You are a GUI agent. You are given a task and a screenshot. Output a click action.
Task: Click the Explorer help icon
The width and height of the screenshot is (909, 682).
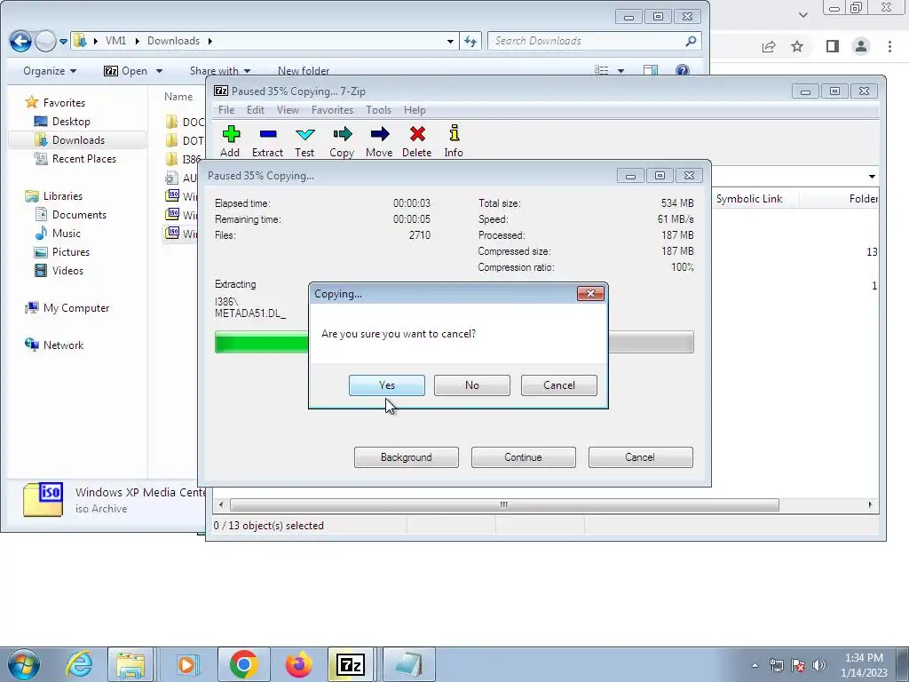click(x=683, y=71)
